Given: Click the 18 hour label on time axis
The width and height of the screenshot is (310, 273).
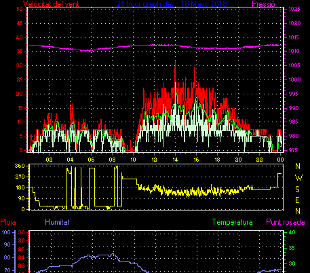Looking at the screenshot, I should point(217,160).
